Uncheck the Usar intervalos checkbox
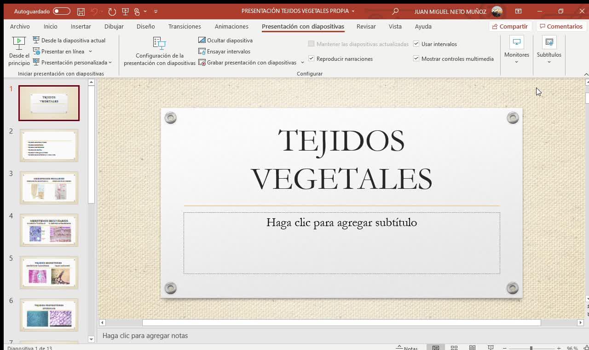Screen dimensions: 589x350 tap(416, 44)
